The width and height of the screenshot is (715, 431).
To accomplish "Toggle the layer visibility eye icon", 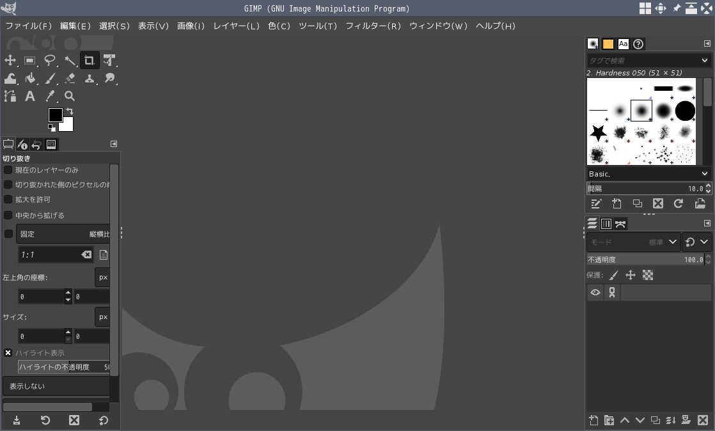I will [x=595, y=293].
